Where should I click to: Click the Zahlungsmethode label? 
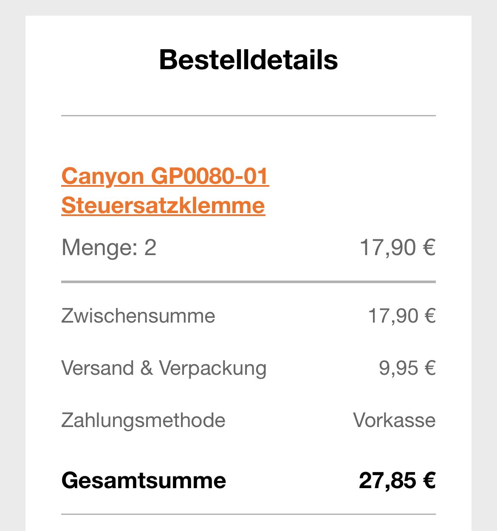tap(143, 420)
